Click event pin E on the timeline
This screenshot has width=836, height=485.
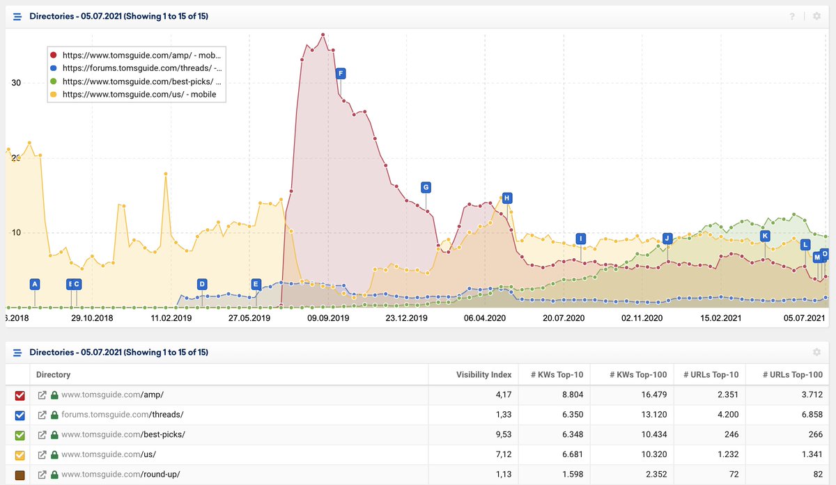point(256,284)
